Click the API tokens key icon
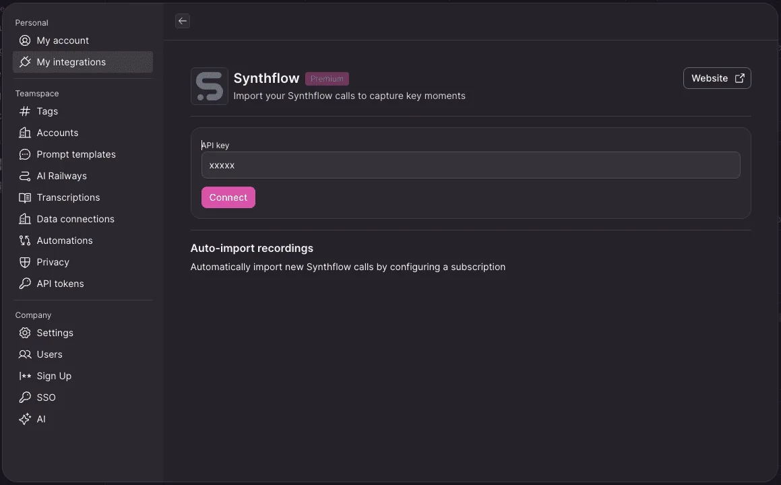The height and width of the screenshot is (485, 781). click(x=25, y=284)
